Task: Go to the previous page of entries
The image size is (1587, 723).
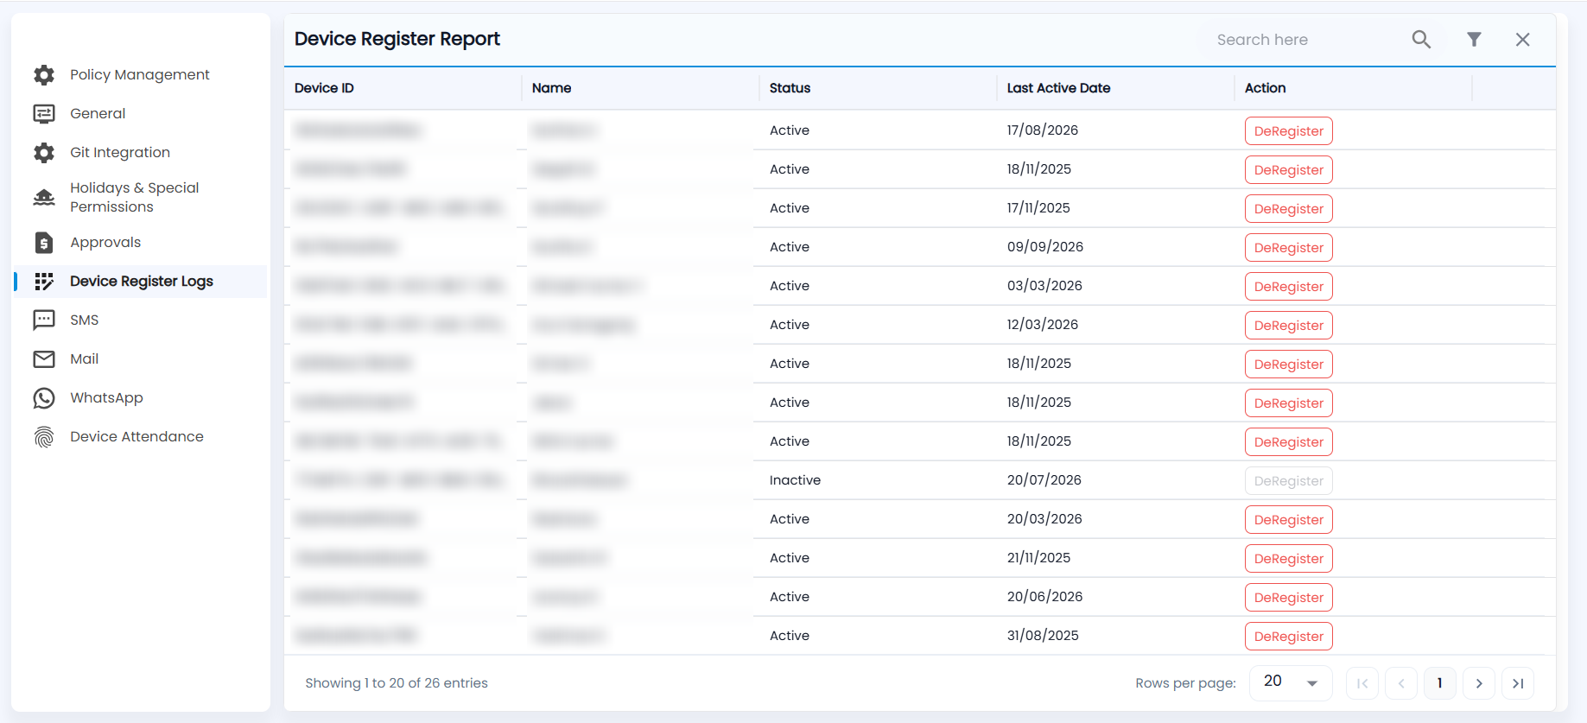Action: point(1401,683)
